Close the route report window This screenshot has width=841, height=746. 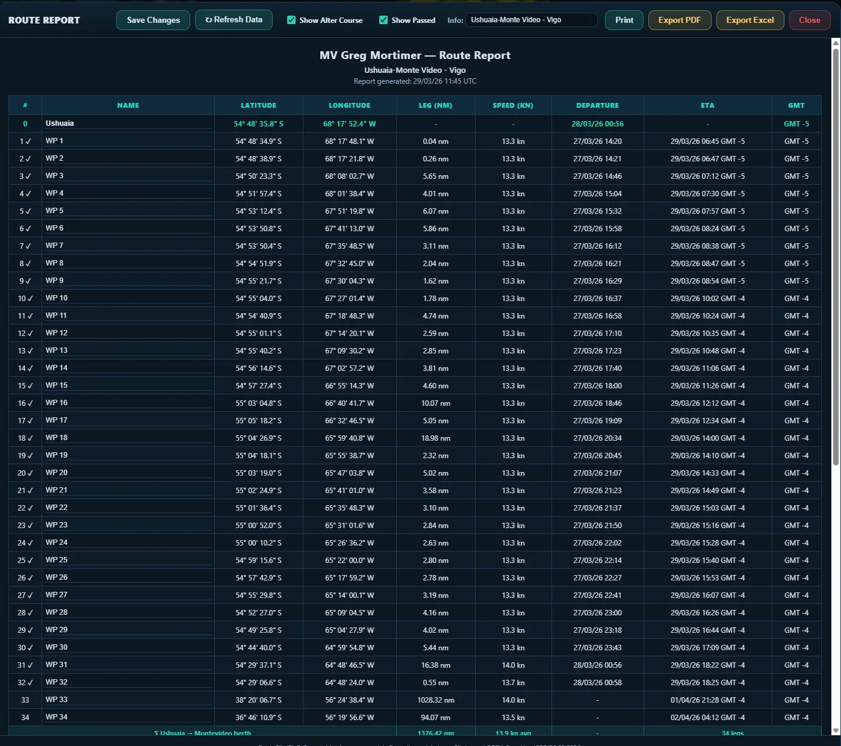[810, 20]
